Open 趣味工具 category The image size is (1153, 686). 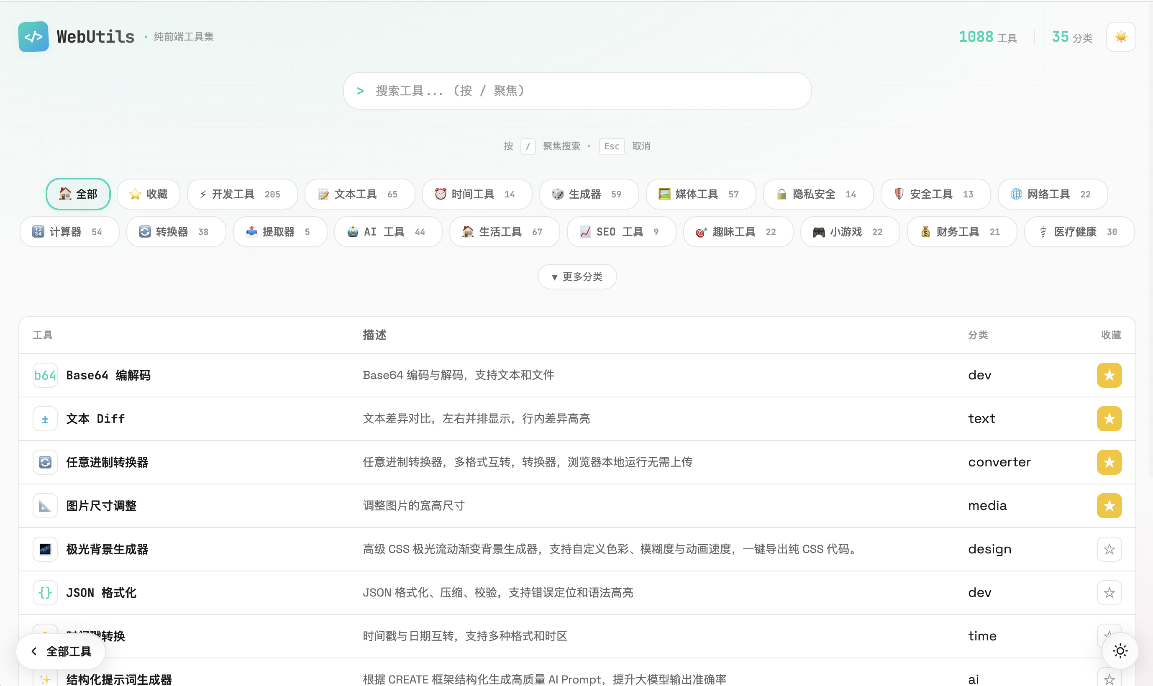point(738,232)
